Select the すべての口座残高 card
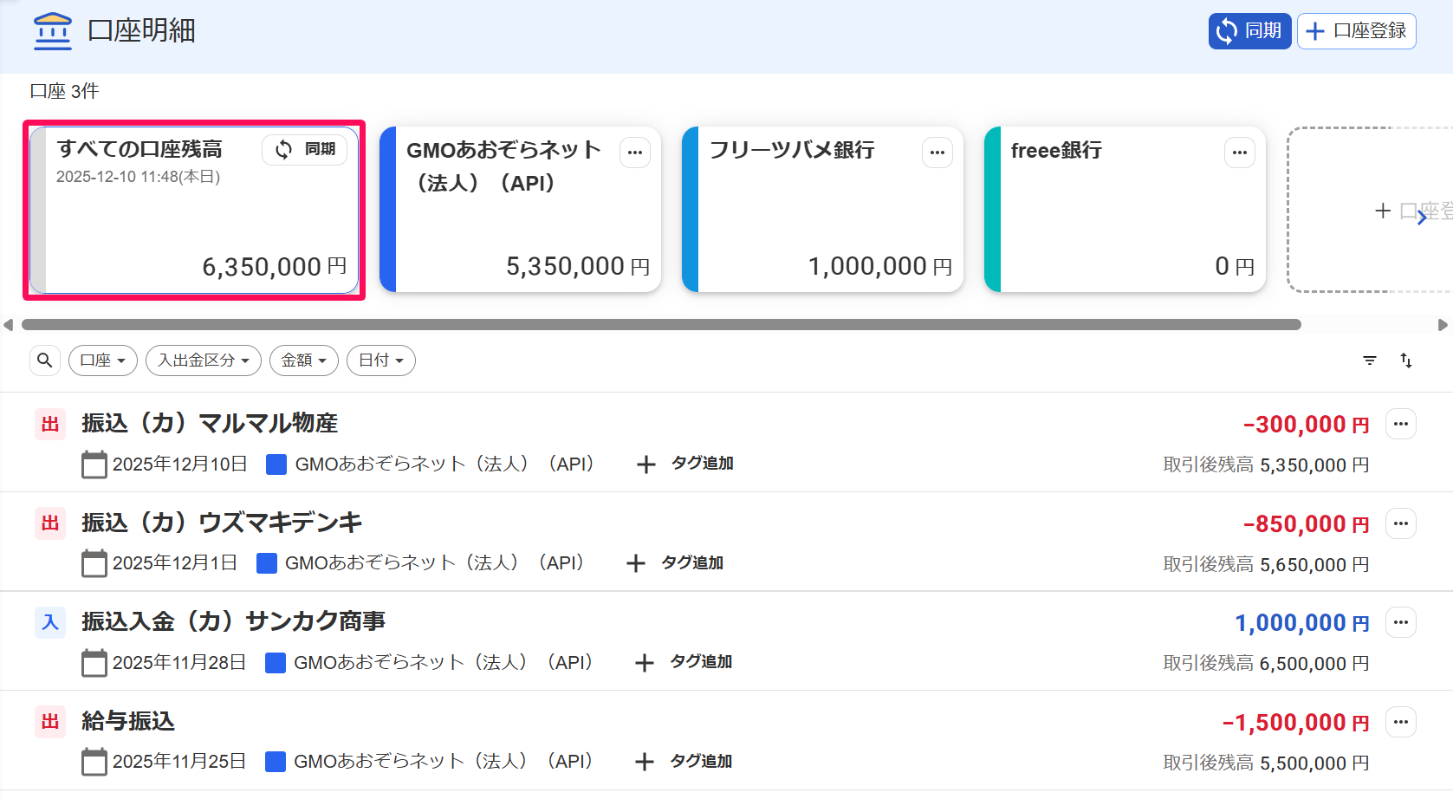Image resolution: width=1453 pixels, height=799 pixels. pyautogui.click(x=194, y=210)
